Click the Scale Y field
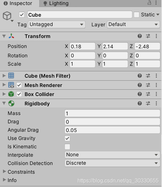This screenshot has width=162, height=187. pyautogui.click(x=115, y=64)
